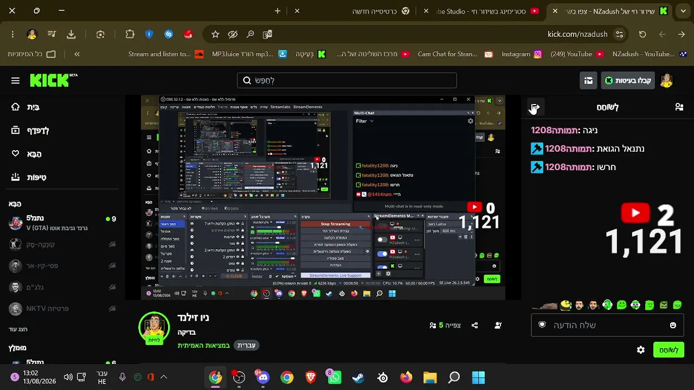Click the square icon beside קבלו בעיטות
The height and width of the screenshot is (390, 694).
588,81
